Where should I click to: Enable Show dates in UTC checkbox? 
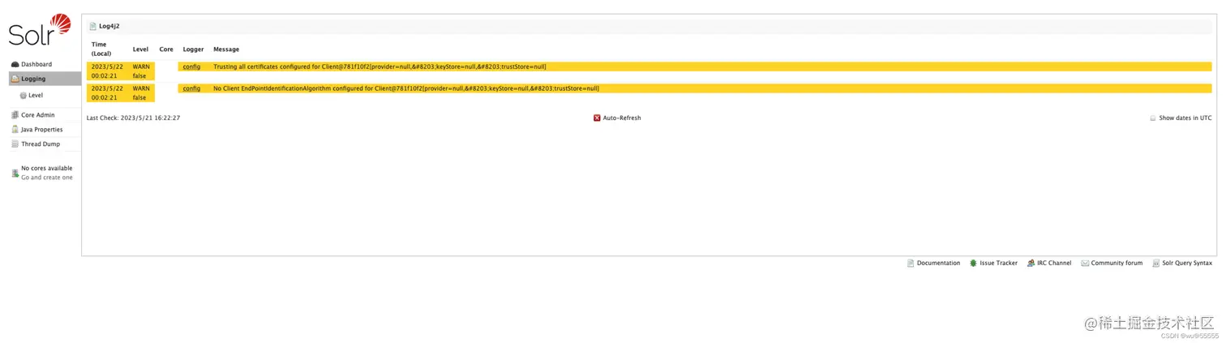coord(1153,118)
